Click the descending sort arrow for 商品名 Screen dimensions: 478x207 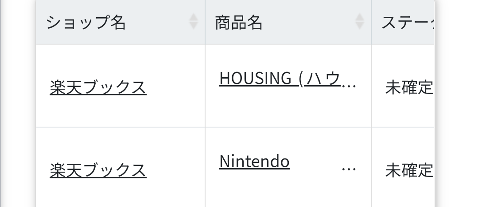pyautogui.click(x=360, y=26)
